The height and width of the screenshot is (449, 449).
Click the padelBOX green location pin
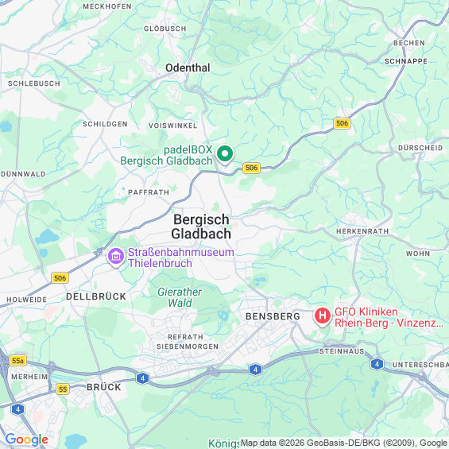pos(225,155)
